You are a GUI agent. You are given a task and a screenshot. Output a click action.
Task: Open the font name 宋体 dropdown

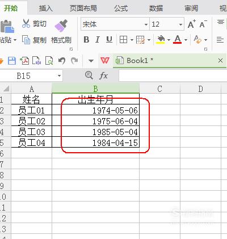click(x=146, y=24)
